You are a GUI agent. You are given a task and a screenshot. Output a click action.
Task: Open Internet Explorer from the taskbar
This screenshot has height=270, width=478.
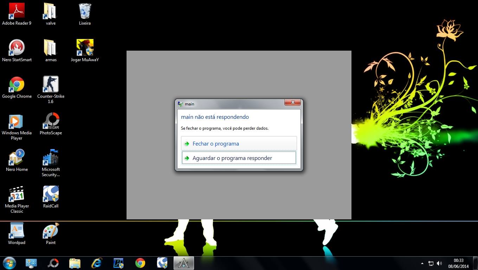[x=96, y=263]
